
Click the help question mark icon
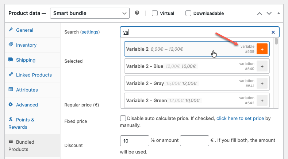pyautogui.click(x=137, y=13)
